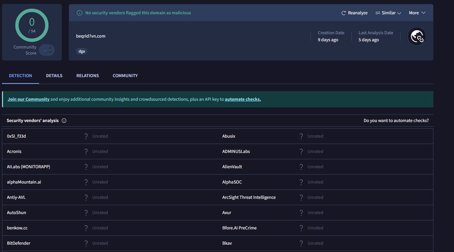Click the vendor name 0xSI_f33d
Viewport: 454px width, 252px height.
tap(16, 136)
